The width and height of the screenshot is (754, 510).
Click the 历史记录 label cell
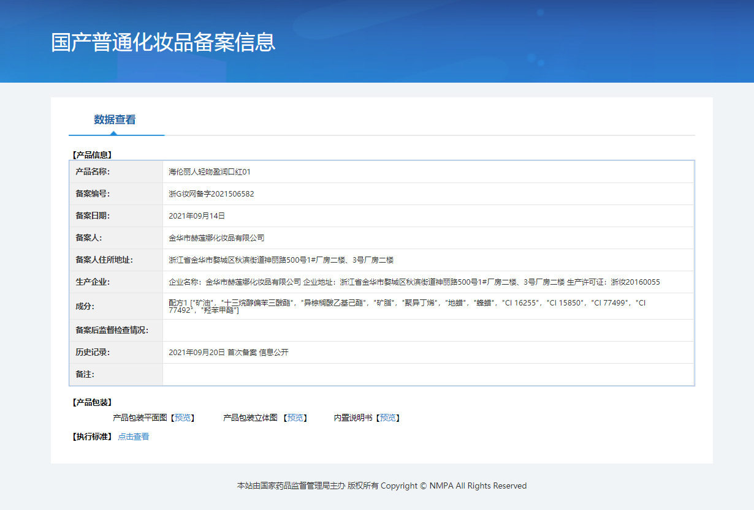(116, 353)
